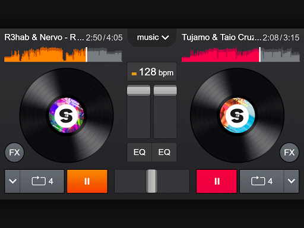Expand the left loop options chevron

[x=12, y=181]
